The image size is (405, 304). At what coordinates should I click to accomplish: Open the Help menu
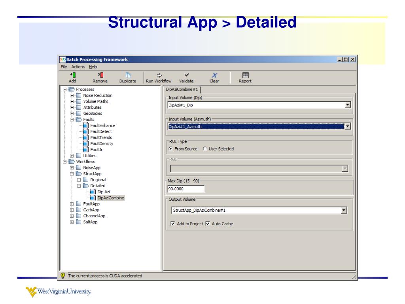pyautogui.click(x=93, y=66)
